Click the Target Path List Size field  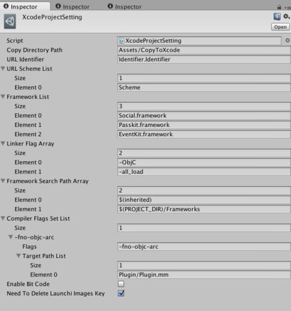coord(204,265)
